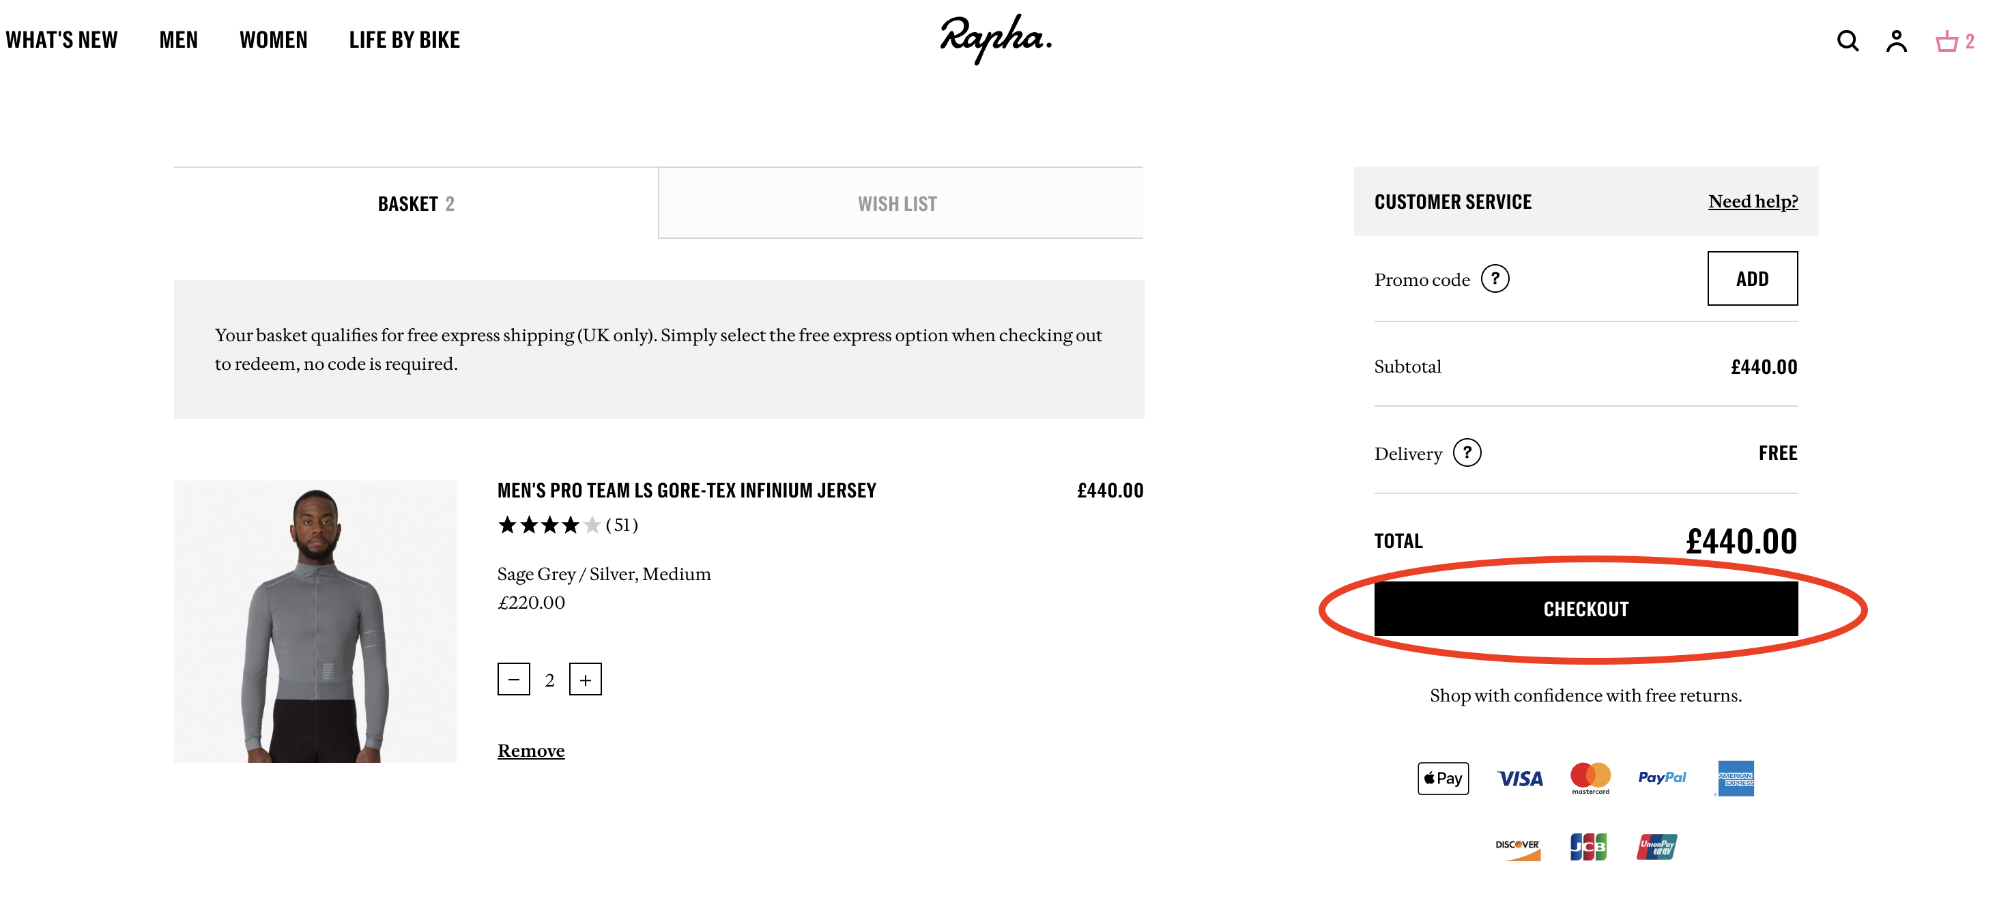Open the Men menu
The height and width of the screenshot is (909, 1997).
(x=178, y=40)
